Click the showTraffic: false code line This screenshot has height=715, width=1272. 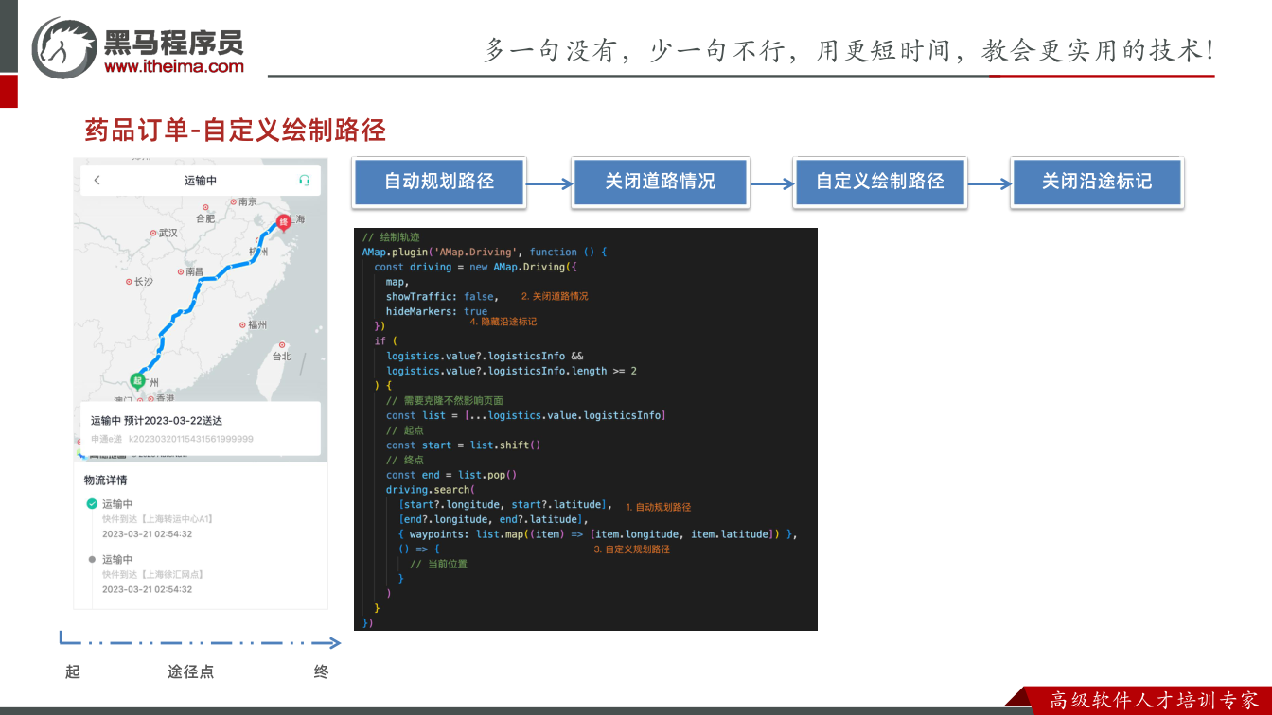pos(442,296)
